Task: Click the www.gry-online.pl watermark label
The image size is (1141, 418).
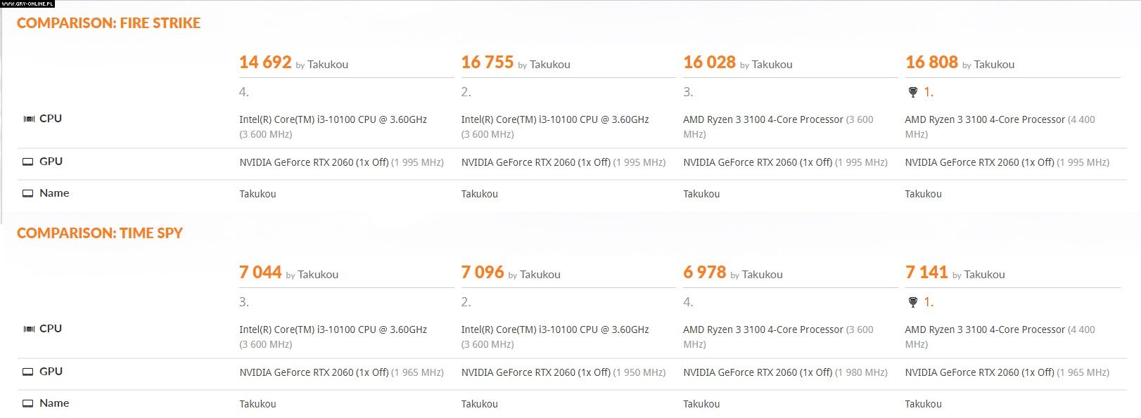Action: point(27,4)
